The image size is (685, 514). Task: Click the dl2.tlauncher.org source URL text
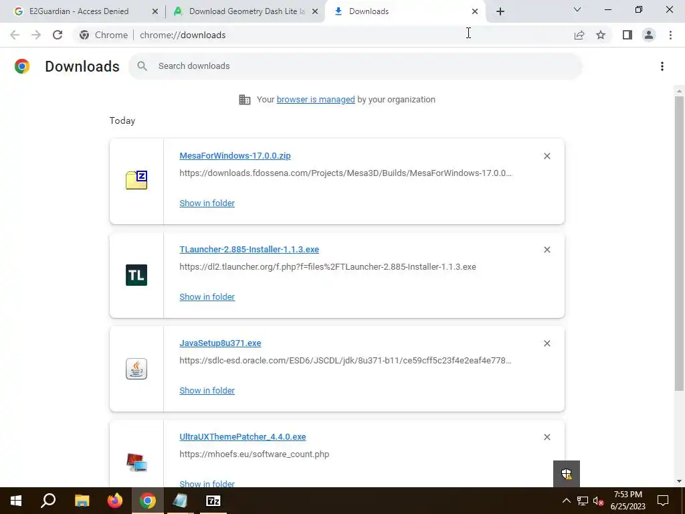click(x=328, y=266)
